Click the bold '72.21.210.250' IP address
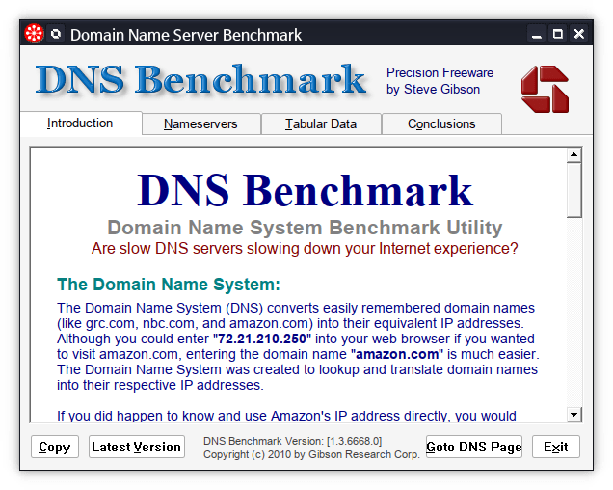 (262, 339)
